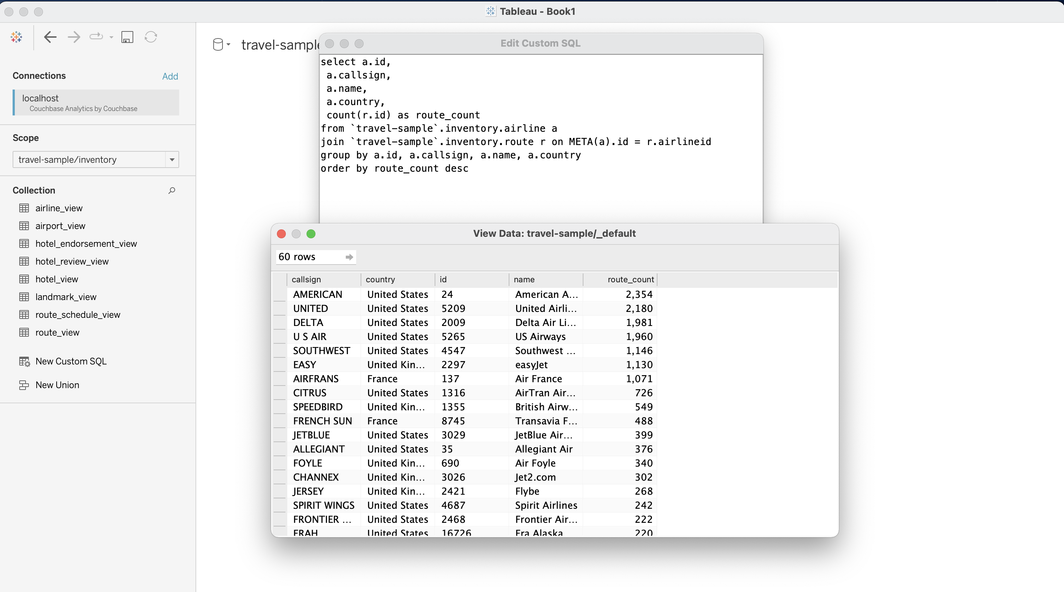Apply row count with the arrow button
The width and height of the screenshot is (1064, 592).
349,257
